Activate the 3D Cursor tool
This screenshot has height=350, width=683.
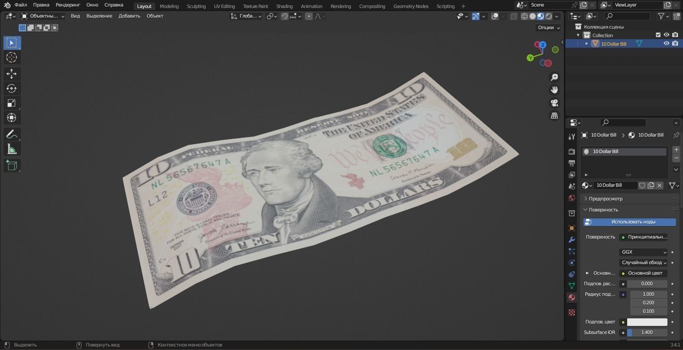[12, 57]
